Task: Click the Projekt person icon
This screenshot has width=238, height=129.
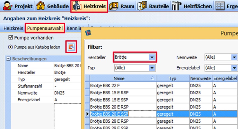Action: tap(8, 6)
